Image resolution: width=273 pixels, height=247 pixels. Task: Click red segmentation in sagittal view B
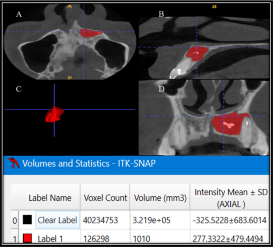[x=197, y=53]
